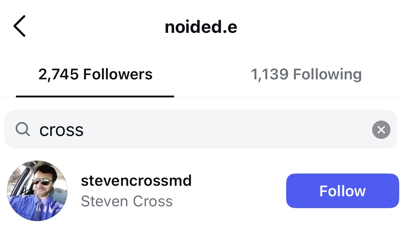Tap the sunglasses man avatar

(37, 191)
